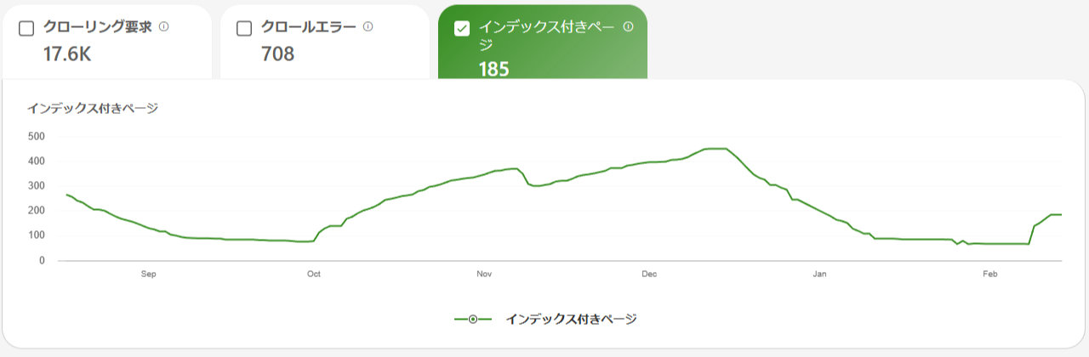Click the Feb label on the x-axis
Image resolution: width=1089 pixels, height=357 pixels.
pos(989,275)
